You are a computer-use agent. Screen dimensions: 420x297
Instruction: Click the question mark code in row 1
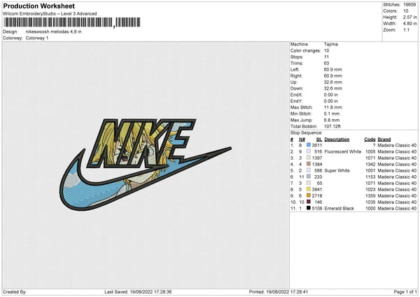coord(374,145)
